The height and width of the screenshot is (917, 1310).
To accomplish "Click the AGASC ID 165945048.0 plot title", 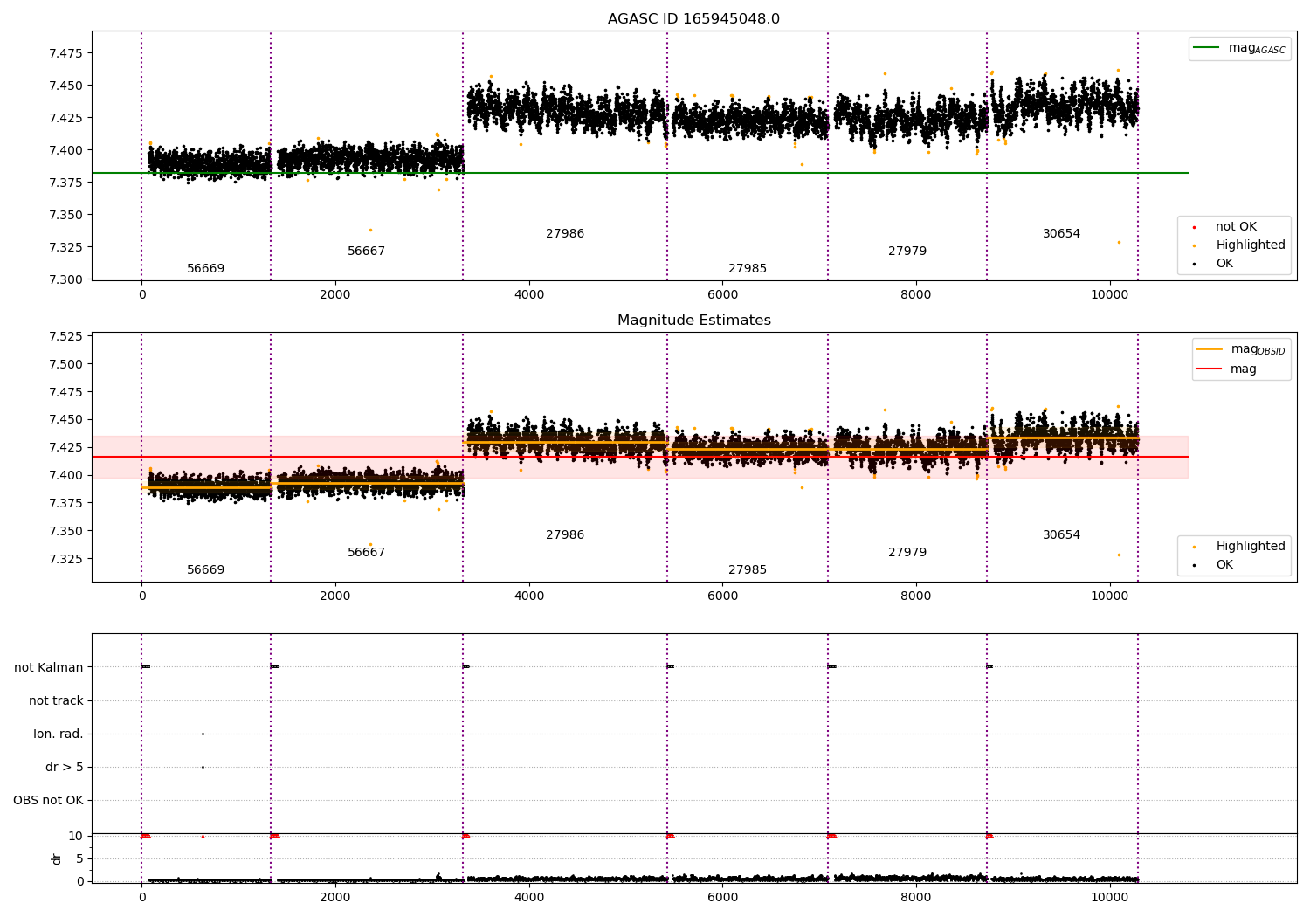I will (693, 19).
